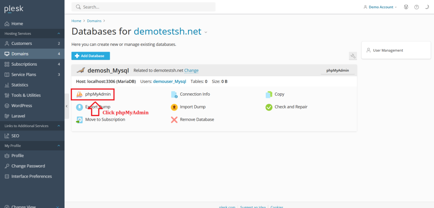Collapse the Hosting Services section

(x=58, y=34)
